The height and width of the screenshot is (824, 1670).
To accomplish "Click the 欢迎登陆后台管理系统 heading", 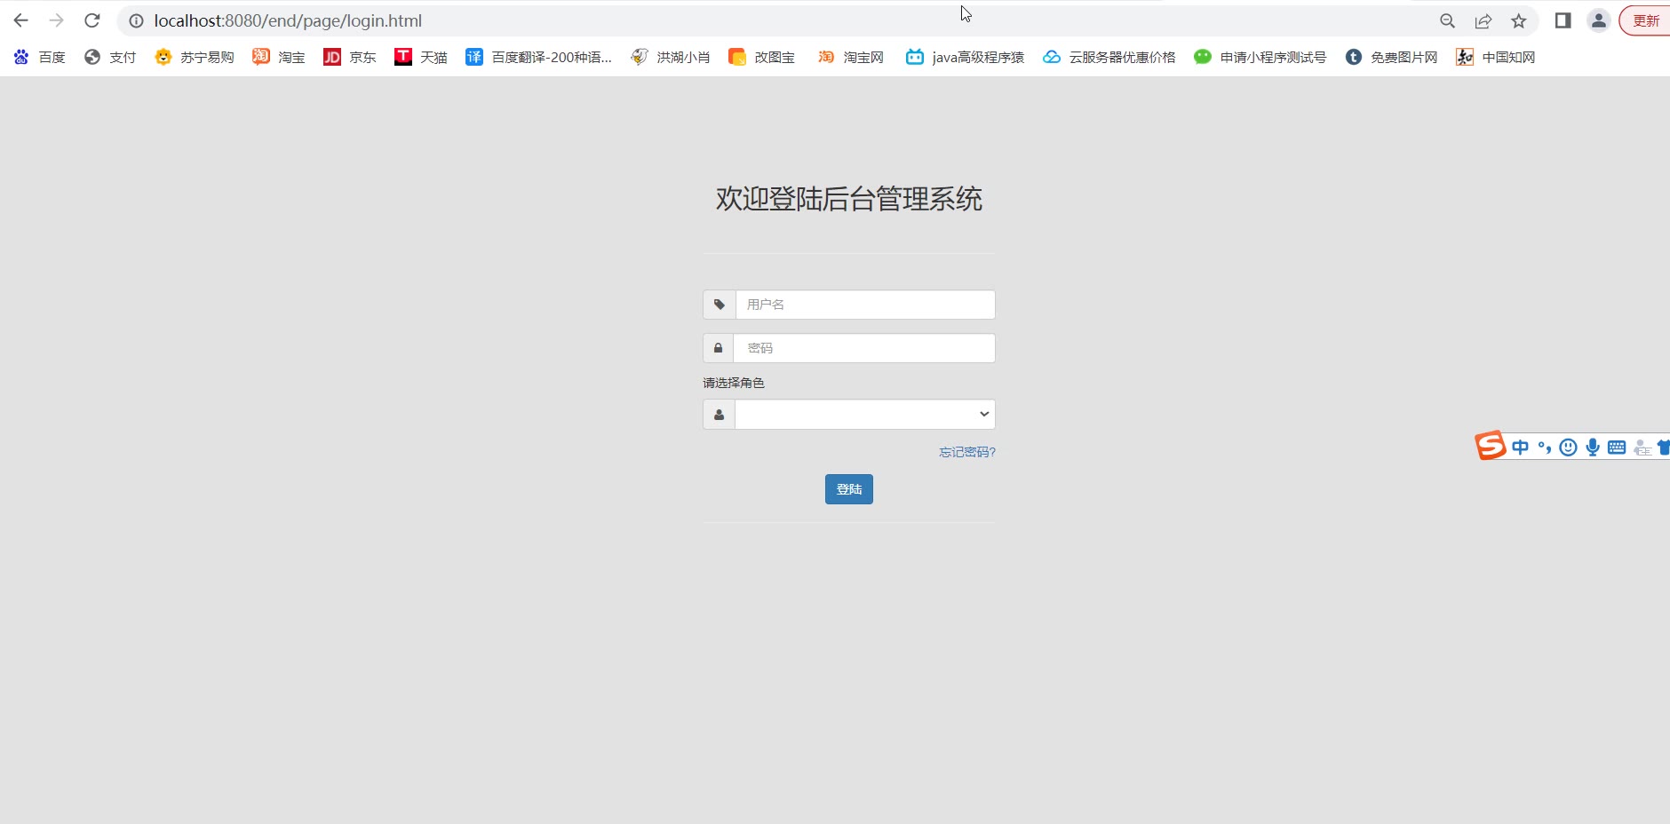I will (849, 199).
